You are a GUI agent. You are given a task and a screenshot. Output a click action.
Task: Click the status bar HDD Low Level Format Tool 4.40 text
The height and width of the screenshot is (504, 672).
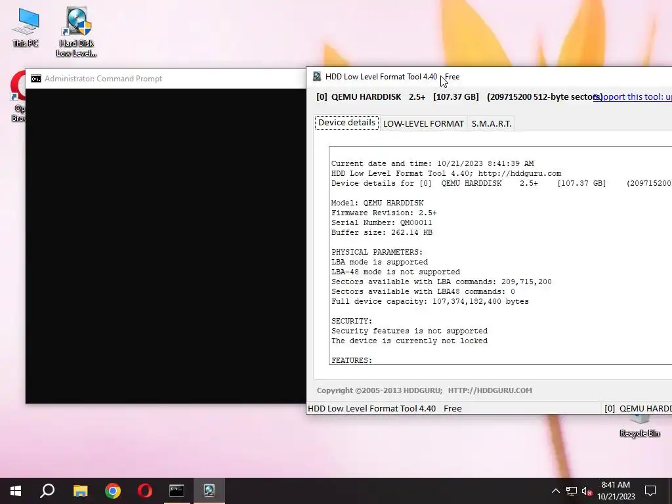click(x=385, y=408)
